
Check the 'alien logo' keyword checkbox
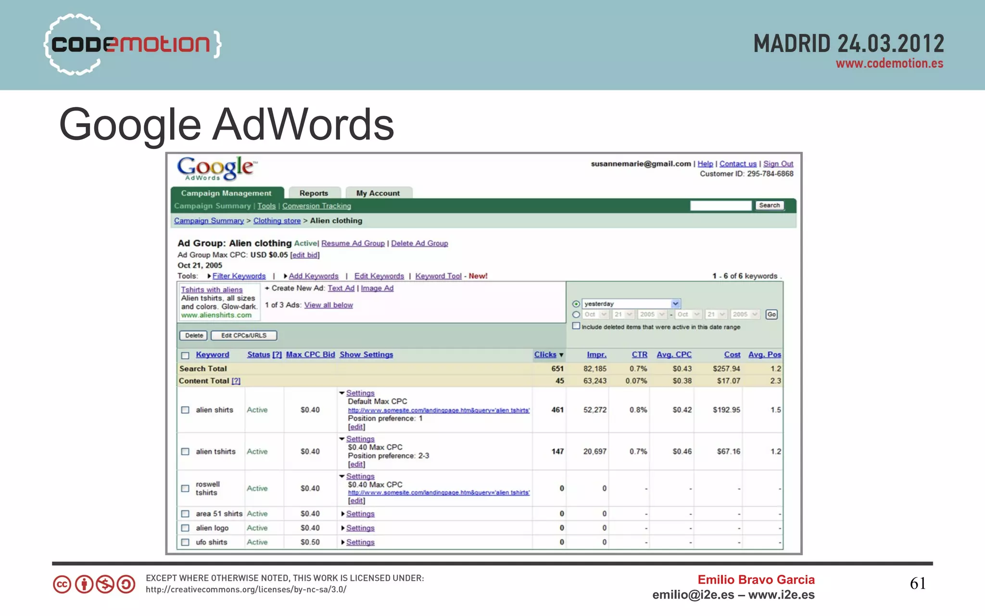coord(185,528)
